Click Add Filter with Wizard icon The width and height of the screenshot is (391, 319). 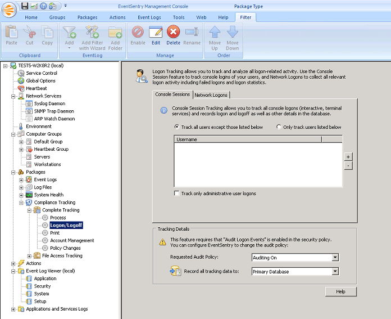tap(92, 32)
